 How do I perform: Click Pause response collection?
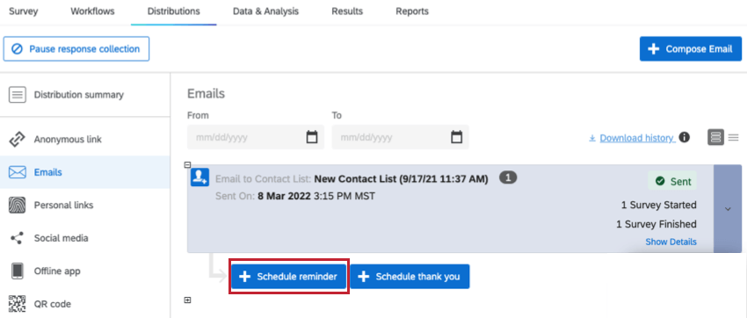tap(76, 49)
